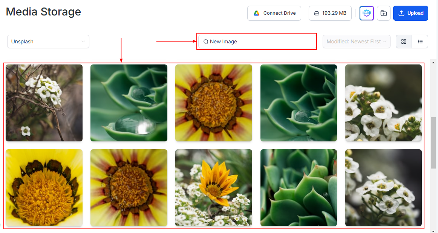Open the AI assistant robot icon
This screenshot has height=233, width=438.
pos(366,13)
